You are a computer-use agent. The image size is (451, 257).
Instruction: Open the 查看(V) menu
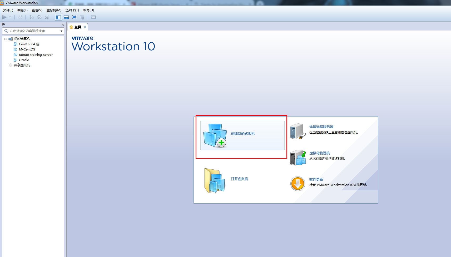click(x=37, y=10)
